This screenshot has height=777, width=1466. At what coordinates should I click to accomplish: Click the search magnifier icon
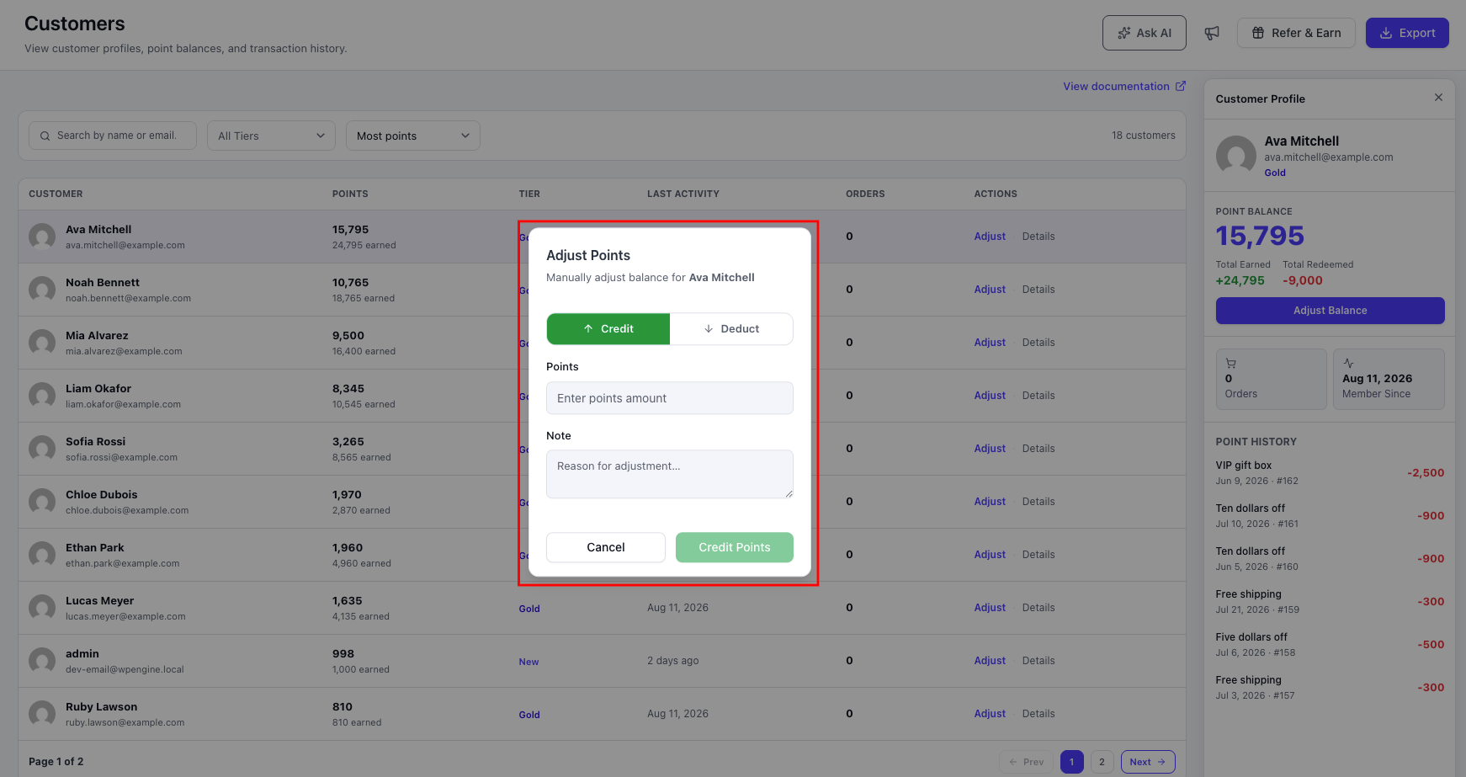click(45, 136)
